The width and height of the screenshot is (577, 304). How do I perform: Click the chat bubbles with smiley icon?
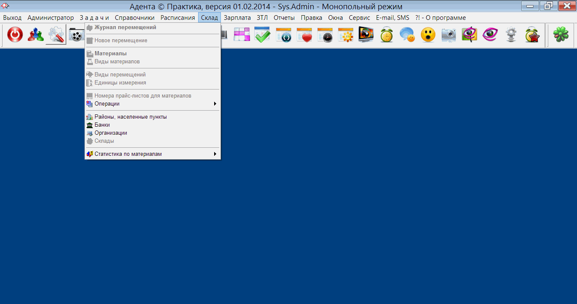[407, 35]
